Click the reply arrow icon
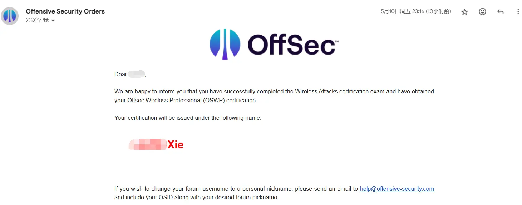 click(500, 12)
